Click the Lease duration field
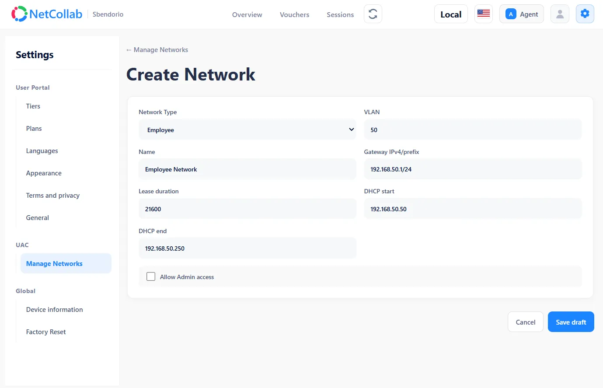 pos(247,209)
